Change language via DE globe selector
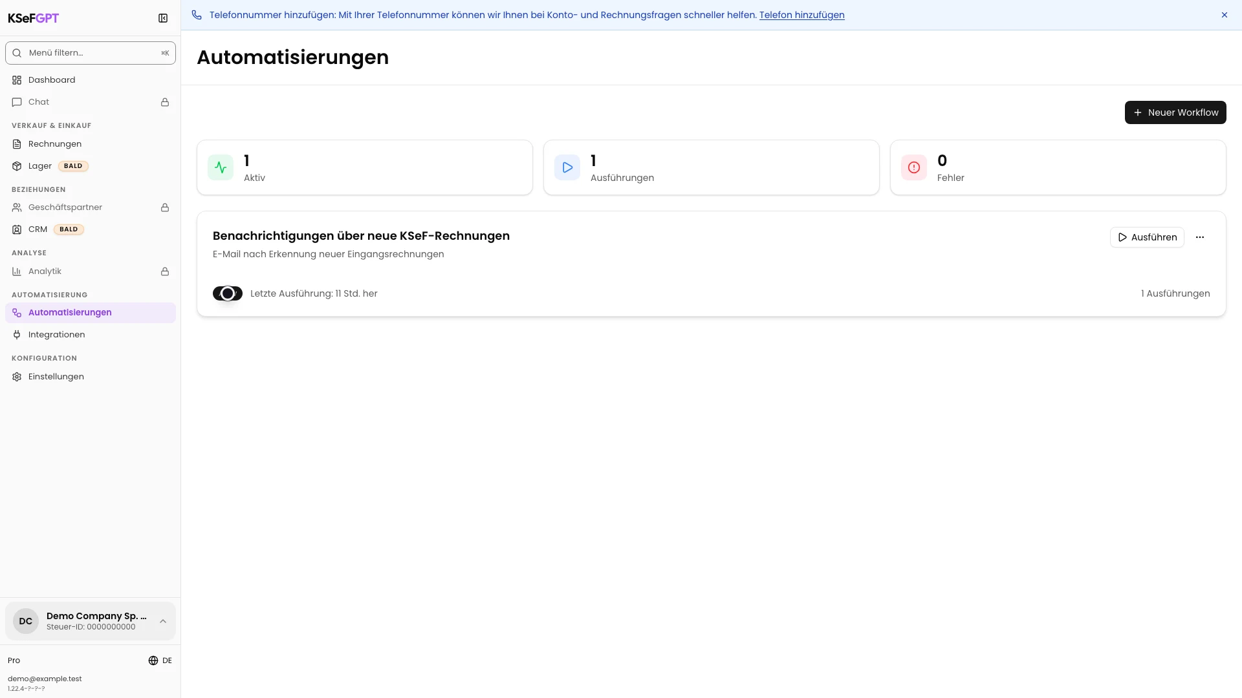 point(160,661)
